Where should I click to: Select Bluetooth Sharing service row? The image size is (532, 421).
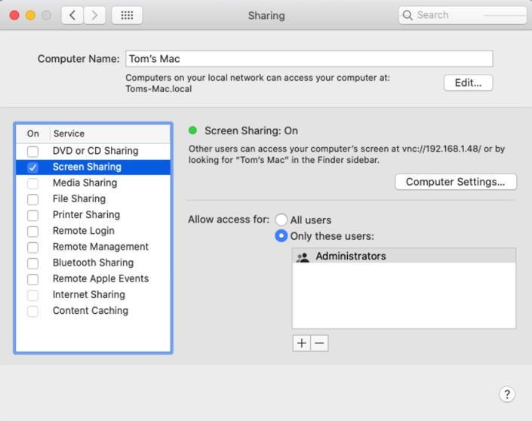pos(94,263)
